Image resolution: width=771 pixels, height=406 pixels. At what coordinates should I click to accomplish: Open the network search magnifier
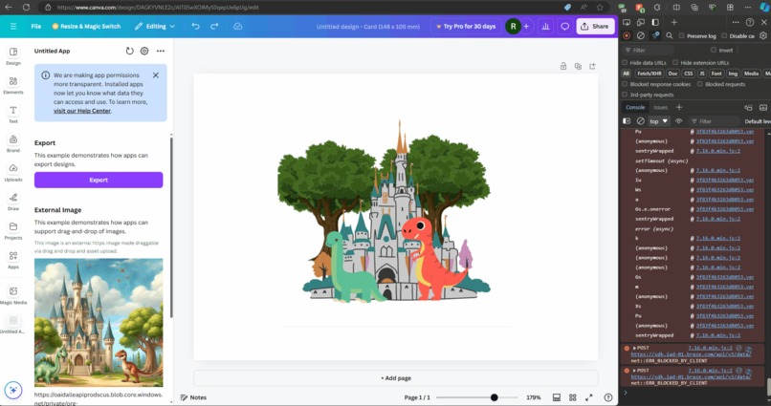670,35
